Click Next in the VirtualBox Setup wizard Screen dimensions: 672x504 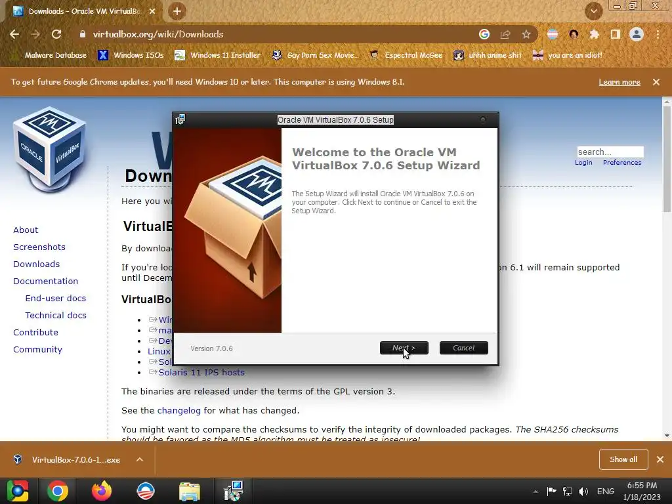coord(404,348)
